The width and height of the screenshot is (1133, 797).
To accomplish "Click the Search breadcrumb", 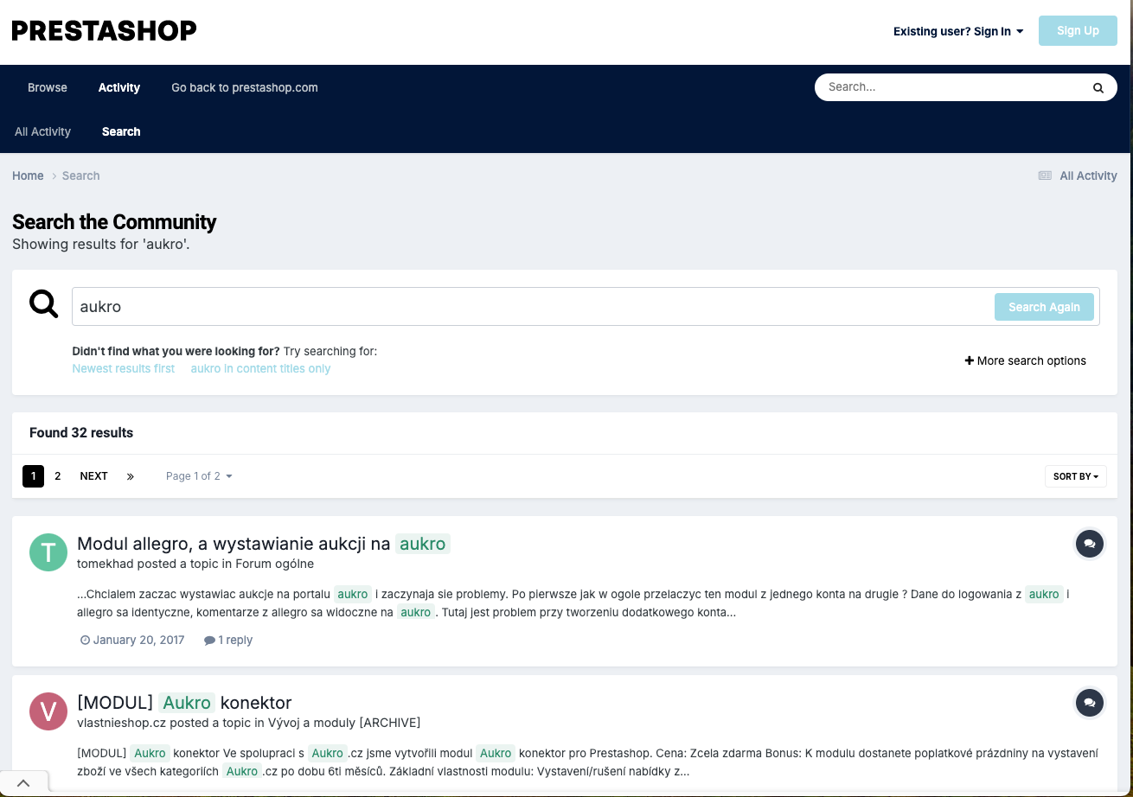I will point(81,175).
